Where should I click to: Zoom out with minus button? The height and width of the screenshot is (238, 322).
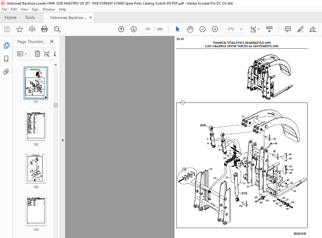[203, 29]
